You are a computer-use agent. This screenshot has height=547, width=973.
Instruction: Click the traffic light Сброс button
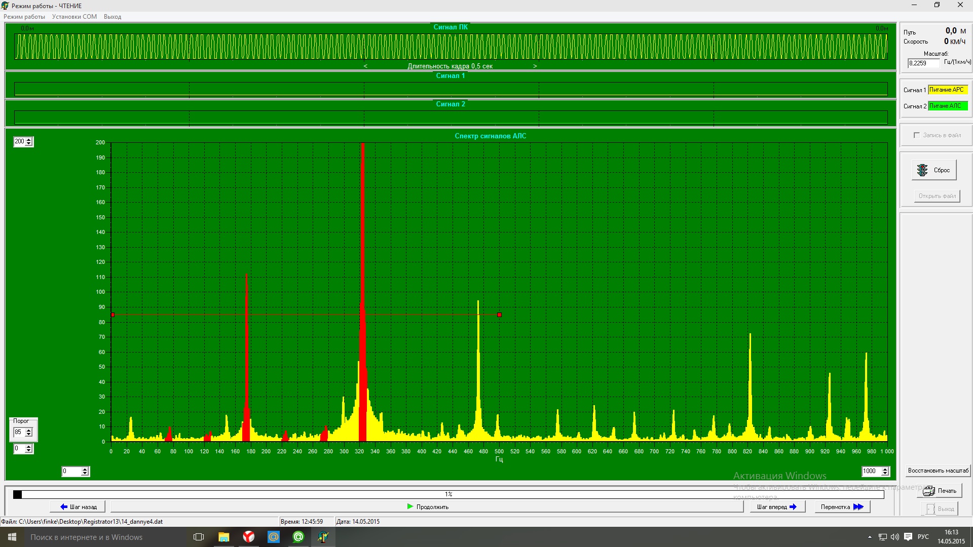pos(934,170)
